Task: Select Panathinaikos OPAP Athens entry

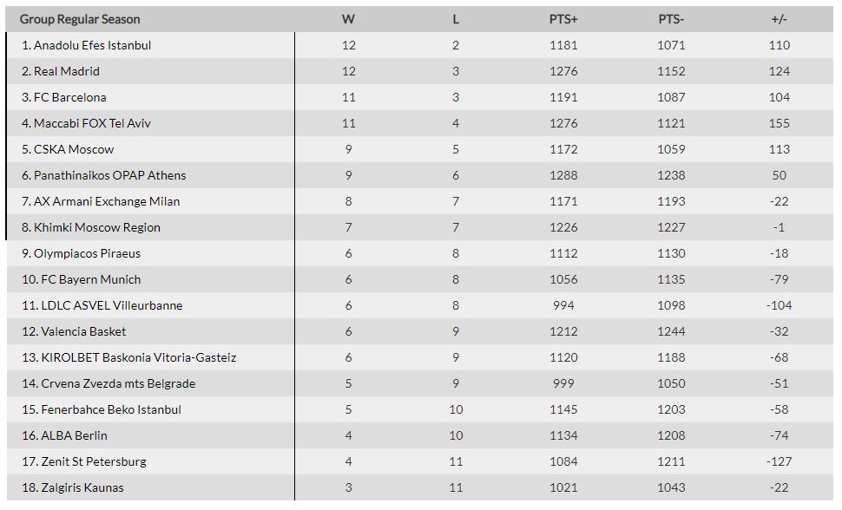Action: (x=109, y=175)
